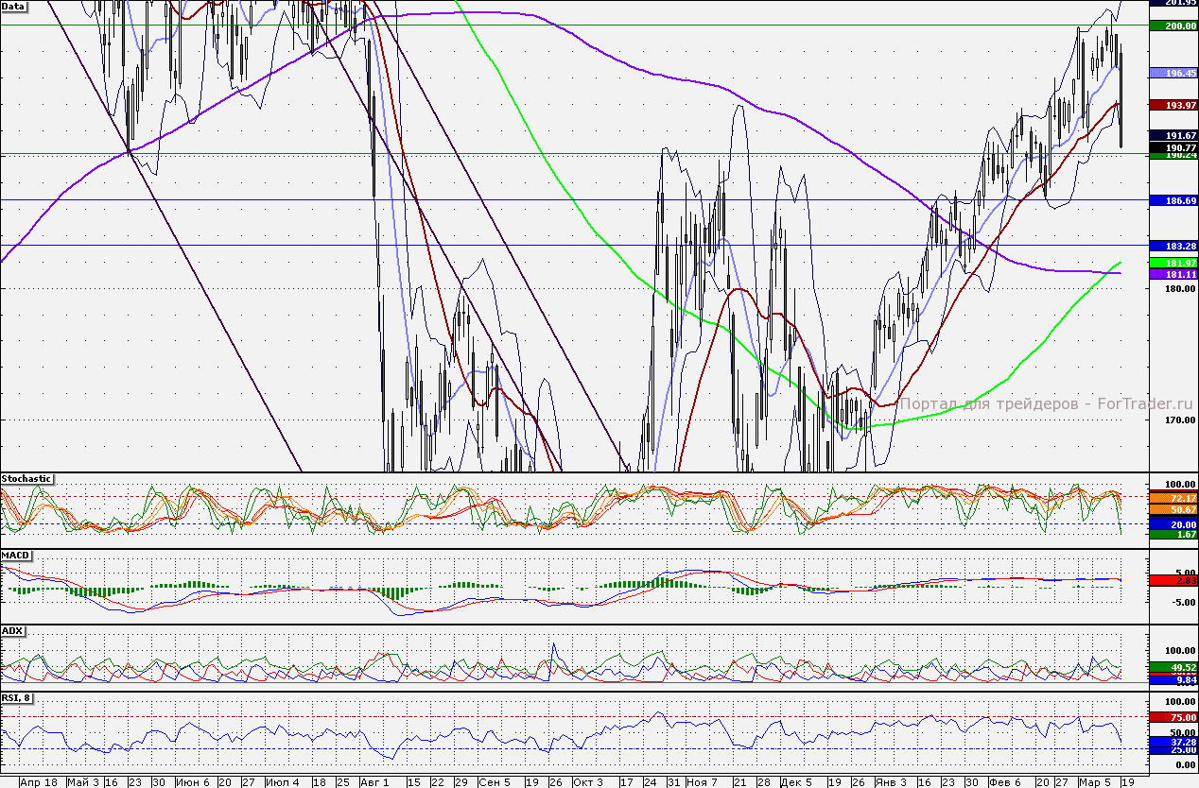The width and height of the screenshot is (1199, 788).
Task: Click the orange 72.17 Stochastic value tag
Action: click(x=1173, y=498)
